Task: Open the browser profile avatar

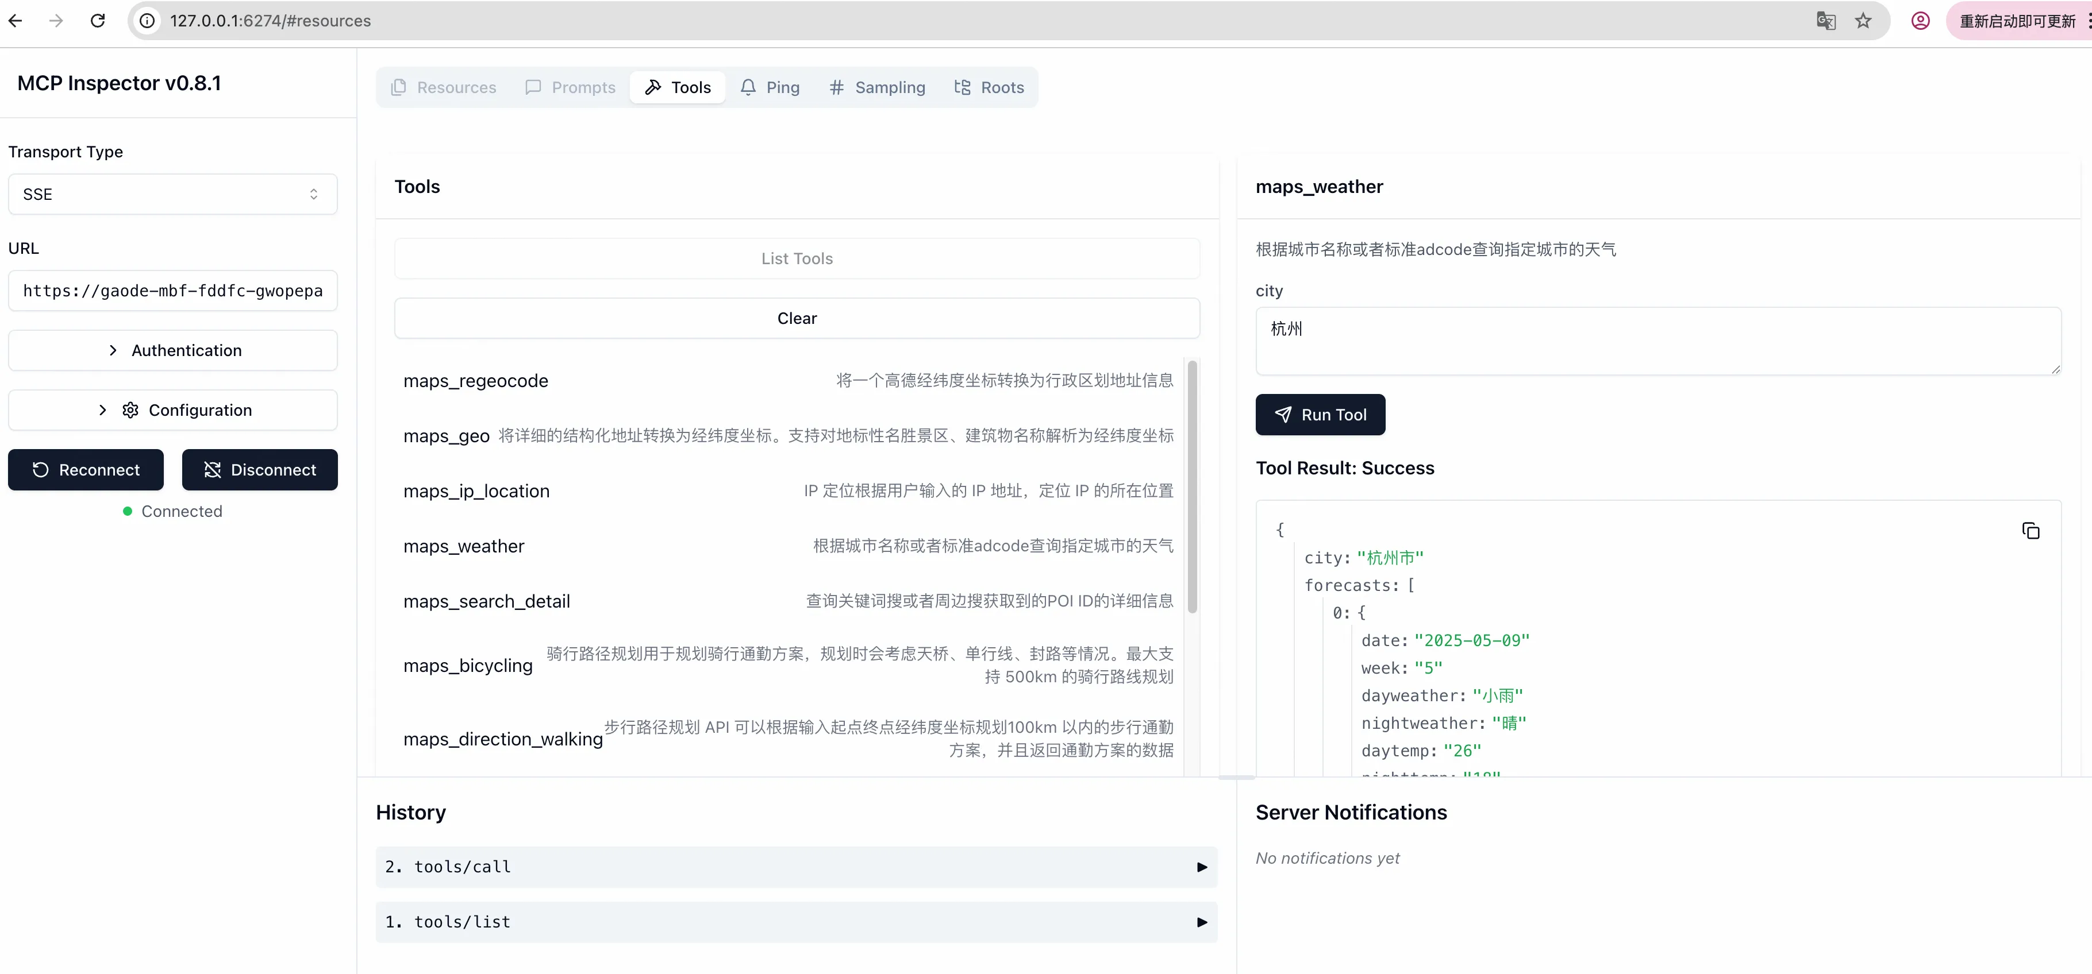Action: pos(1920,20)
